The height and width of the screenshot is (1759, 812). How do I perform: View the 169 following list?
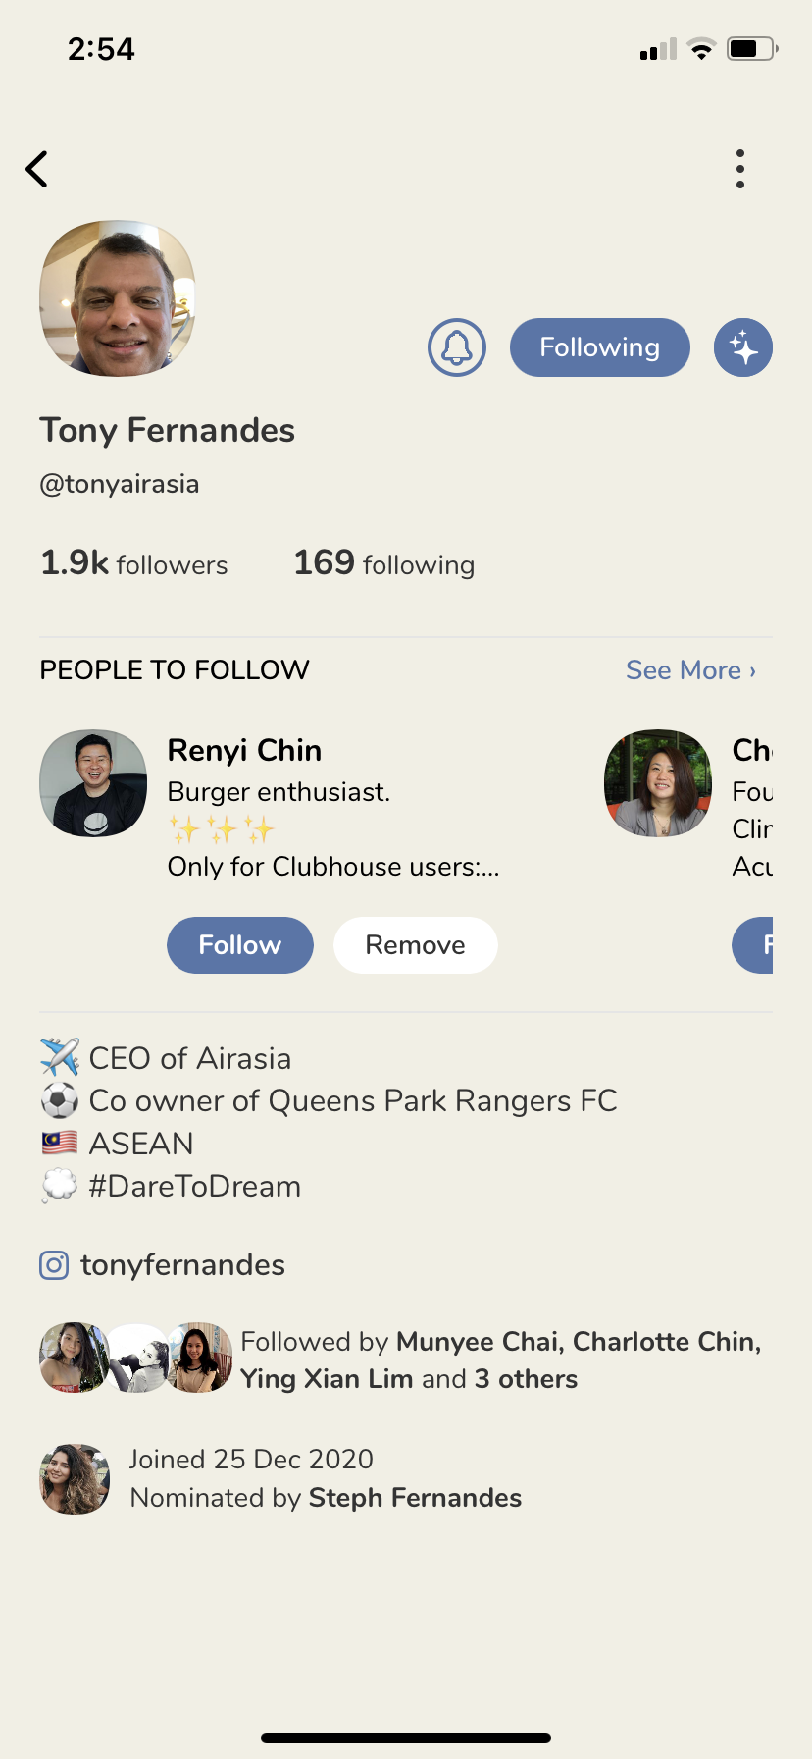pos(384,563)
